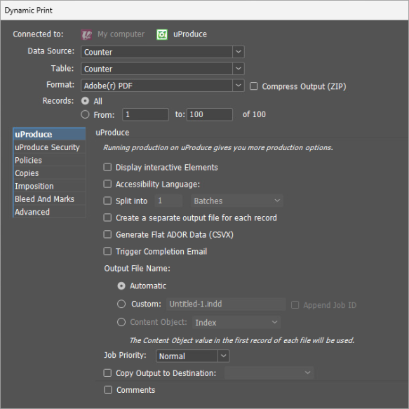The width and height of the screenshot is (409, 409).
Task: Click the to record number field
Action: pos(210,114)
